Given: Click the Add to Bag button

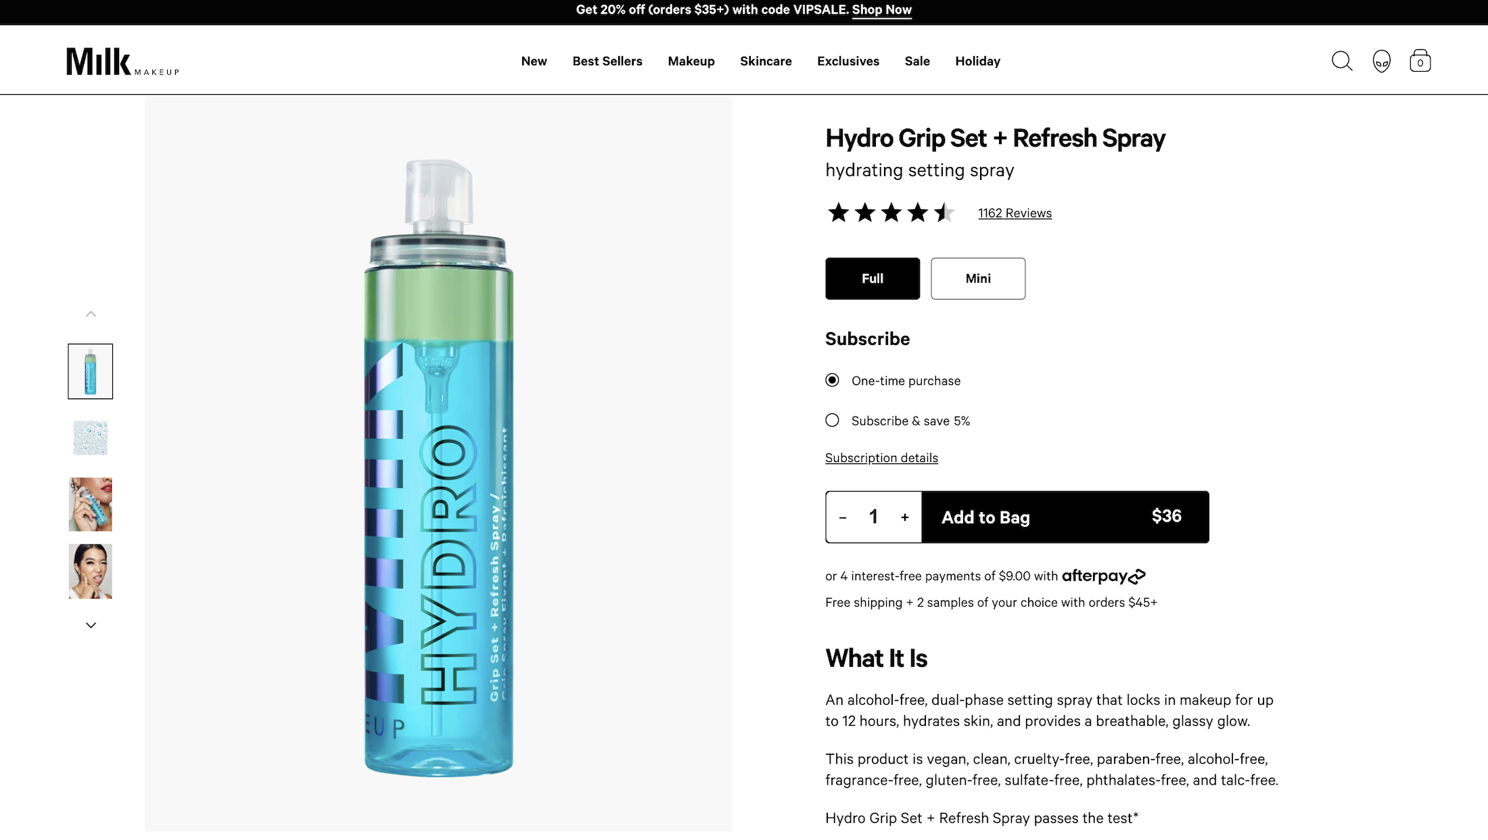Looking at the screenshot, I should click(x=1065, y=517).
